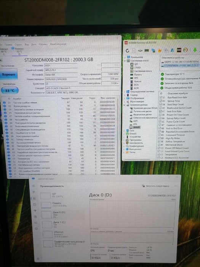Viewport: 200px width, 267px height.
Task: Click the BIOS chip icon in AIDA64 tree
Action: (132, 85)
